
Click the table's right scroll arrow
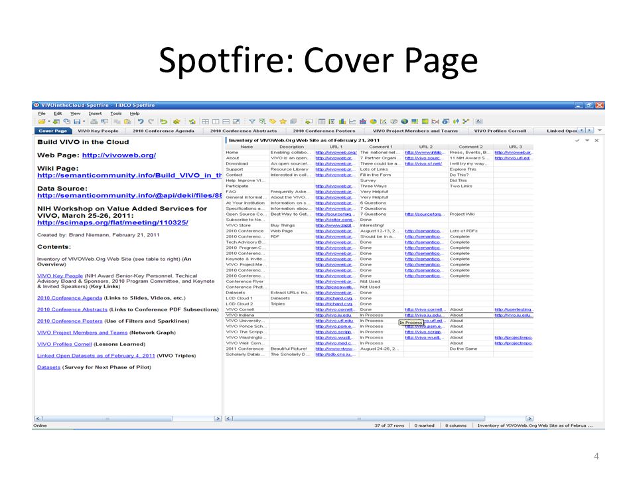pos(529,418)
